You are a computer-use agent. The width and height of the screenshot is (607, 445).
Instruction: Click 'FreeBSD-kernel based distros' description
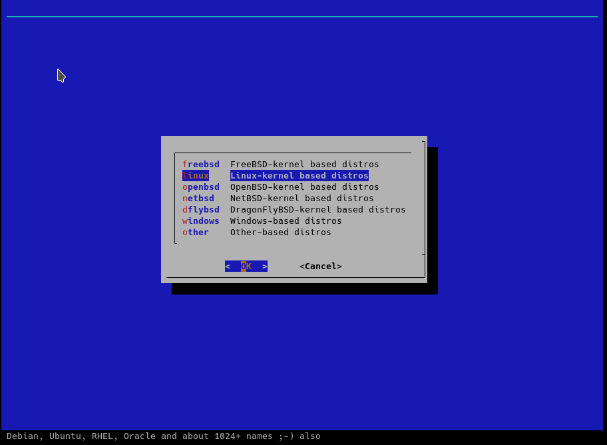(305, 165)
